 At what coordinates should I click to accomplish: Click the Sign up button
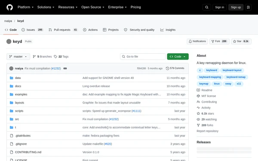[236, 7]
